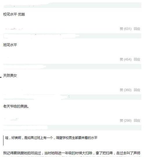Click the blurred author bar above 校花水平
The width and height of the screenshot is (145, 157).
click(72, 5)
